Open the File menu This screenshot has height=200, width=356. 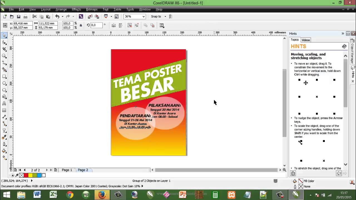point(11,9)
